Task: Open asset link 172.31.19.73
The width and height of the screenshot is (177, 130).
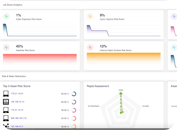Action: tap(17, 110)
